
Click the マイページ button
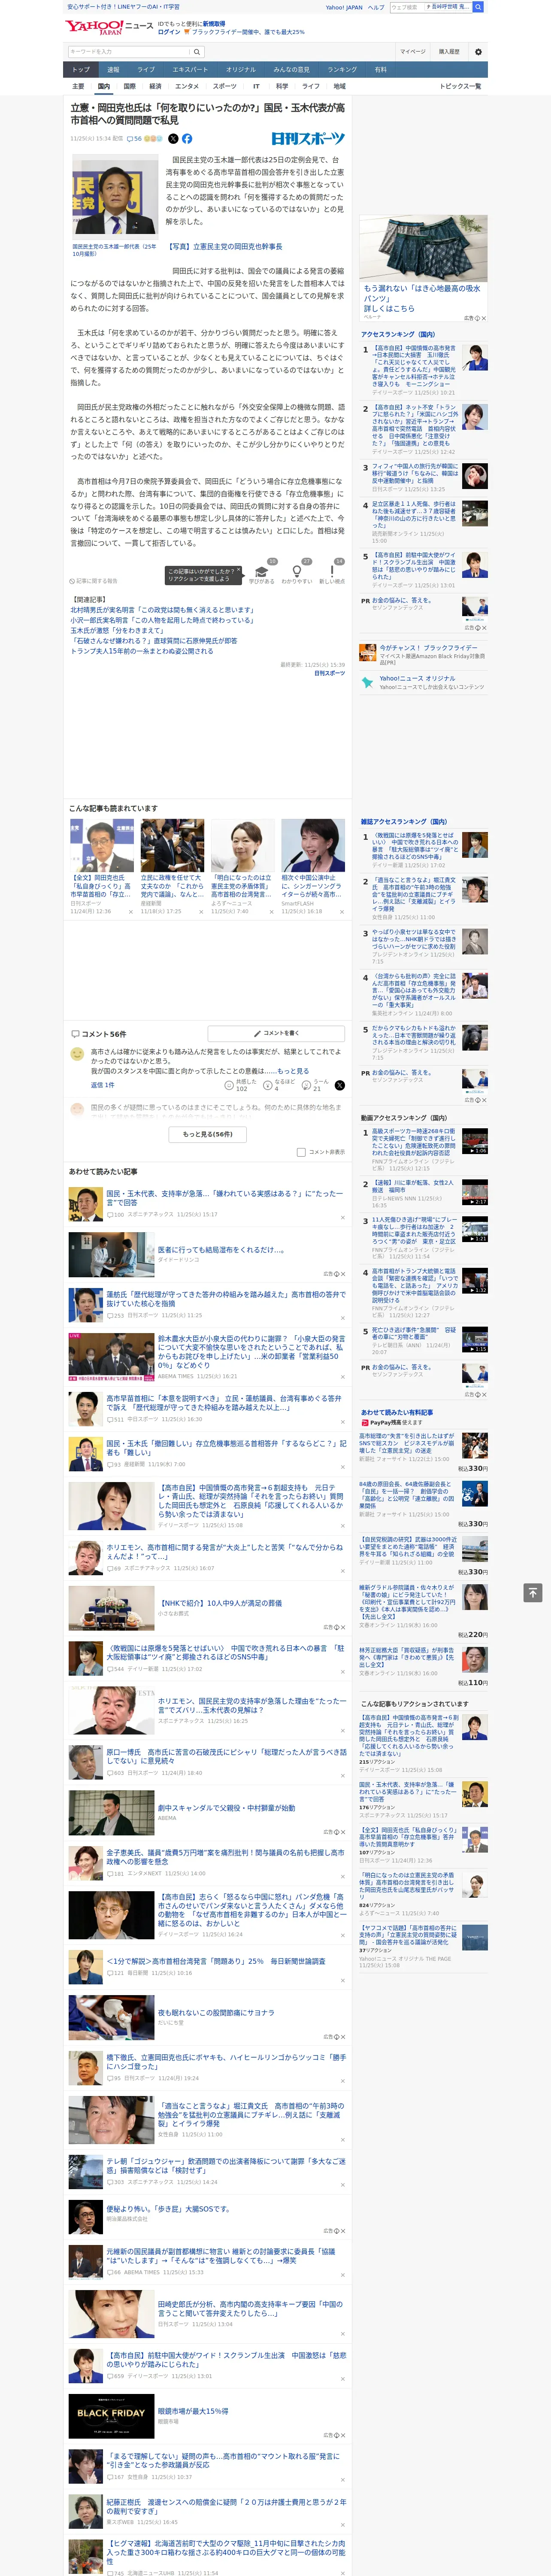coord(413,52)
